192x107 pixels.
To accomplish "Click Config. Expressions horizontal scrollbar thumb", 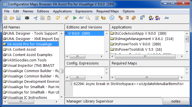I will point(78,77).
